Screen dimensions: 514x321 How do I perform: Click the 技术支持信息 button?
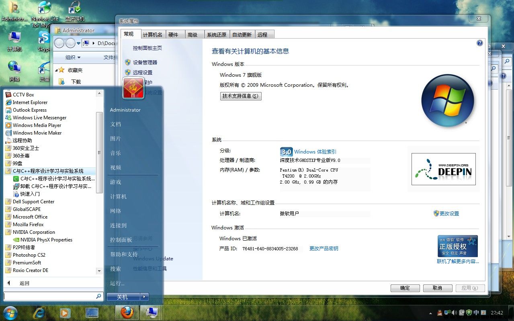coord(241,96)
